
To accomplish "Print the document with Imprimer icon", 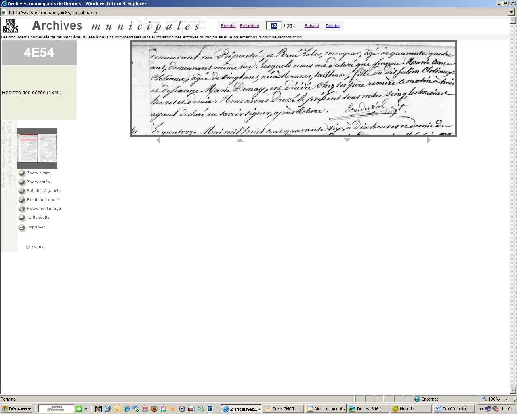I will (x=22, y=227).
